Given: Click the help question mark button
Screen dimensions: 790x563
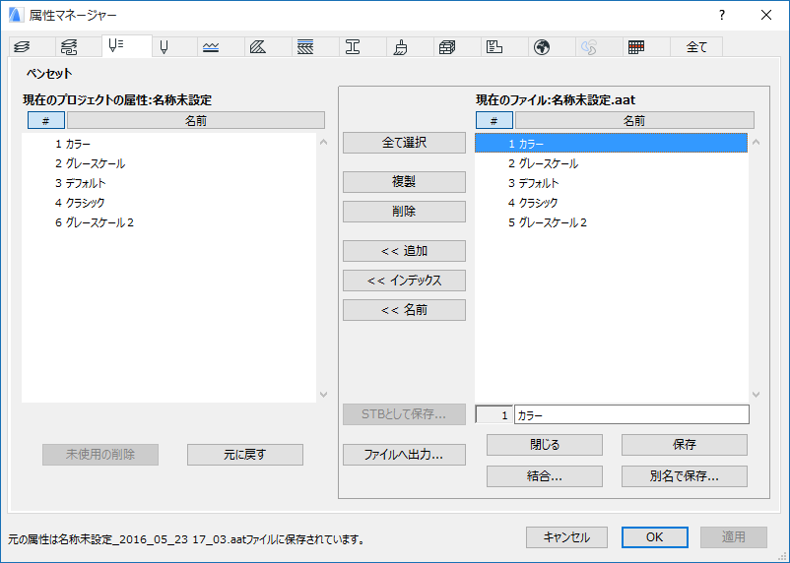Looking at the screenshot, I should (722, 15).
